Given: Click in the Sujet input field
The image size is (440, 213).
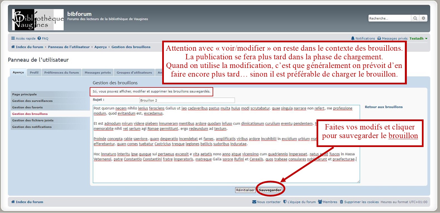Looking at the screenshot, I should click(187, 100).
